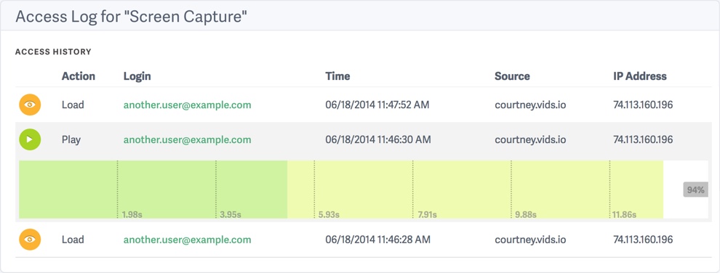
Task: Click the Play action label
Action: pyautogui.click(x=71, y=139)
